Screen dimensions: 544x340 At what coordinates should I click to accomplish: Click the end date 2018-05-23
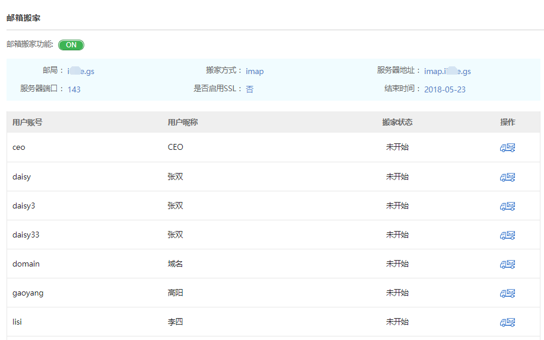coord(444,89)
